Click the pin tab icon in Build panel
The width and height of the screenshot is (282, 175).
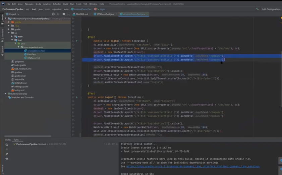pos(7,154)
